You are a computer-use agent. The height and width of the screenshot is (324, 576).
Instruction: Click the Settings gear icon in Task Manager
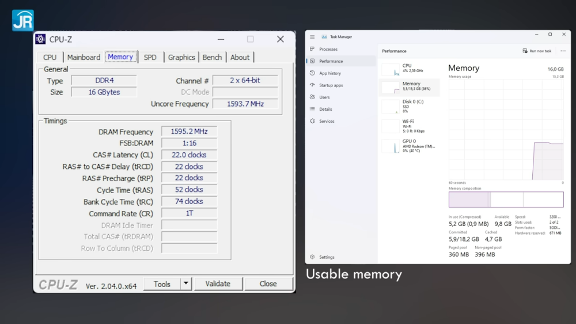tap(312, 257)
